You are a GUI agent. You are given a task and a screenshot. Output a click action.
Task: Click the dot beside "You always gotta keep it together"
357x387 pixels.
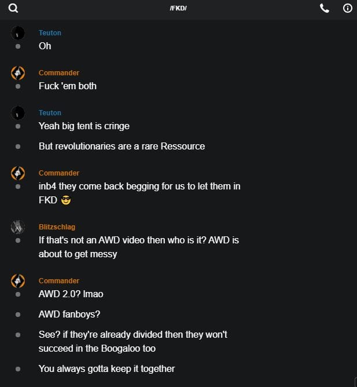click(18, 369)
